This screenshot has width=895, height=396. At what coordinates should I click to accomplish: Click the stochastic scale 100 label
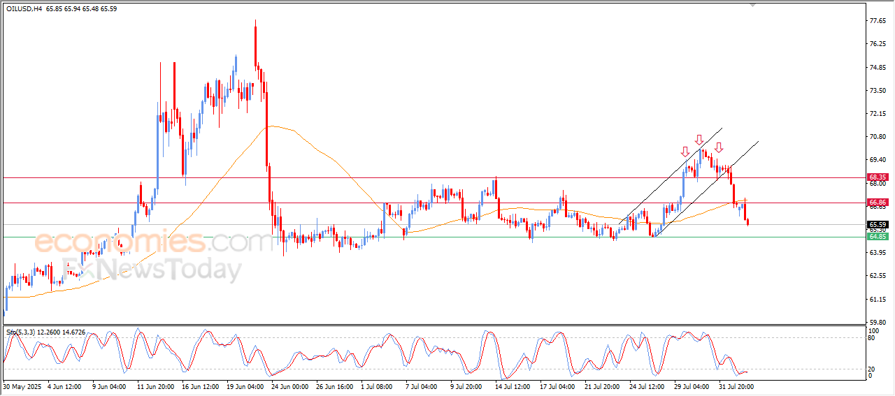(873, 330)
